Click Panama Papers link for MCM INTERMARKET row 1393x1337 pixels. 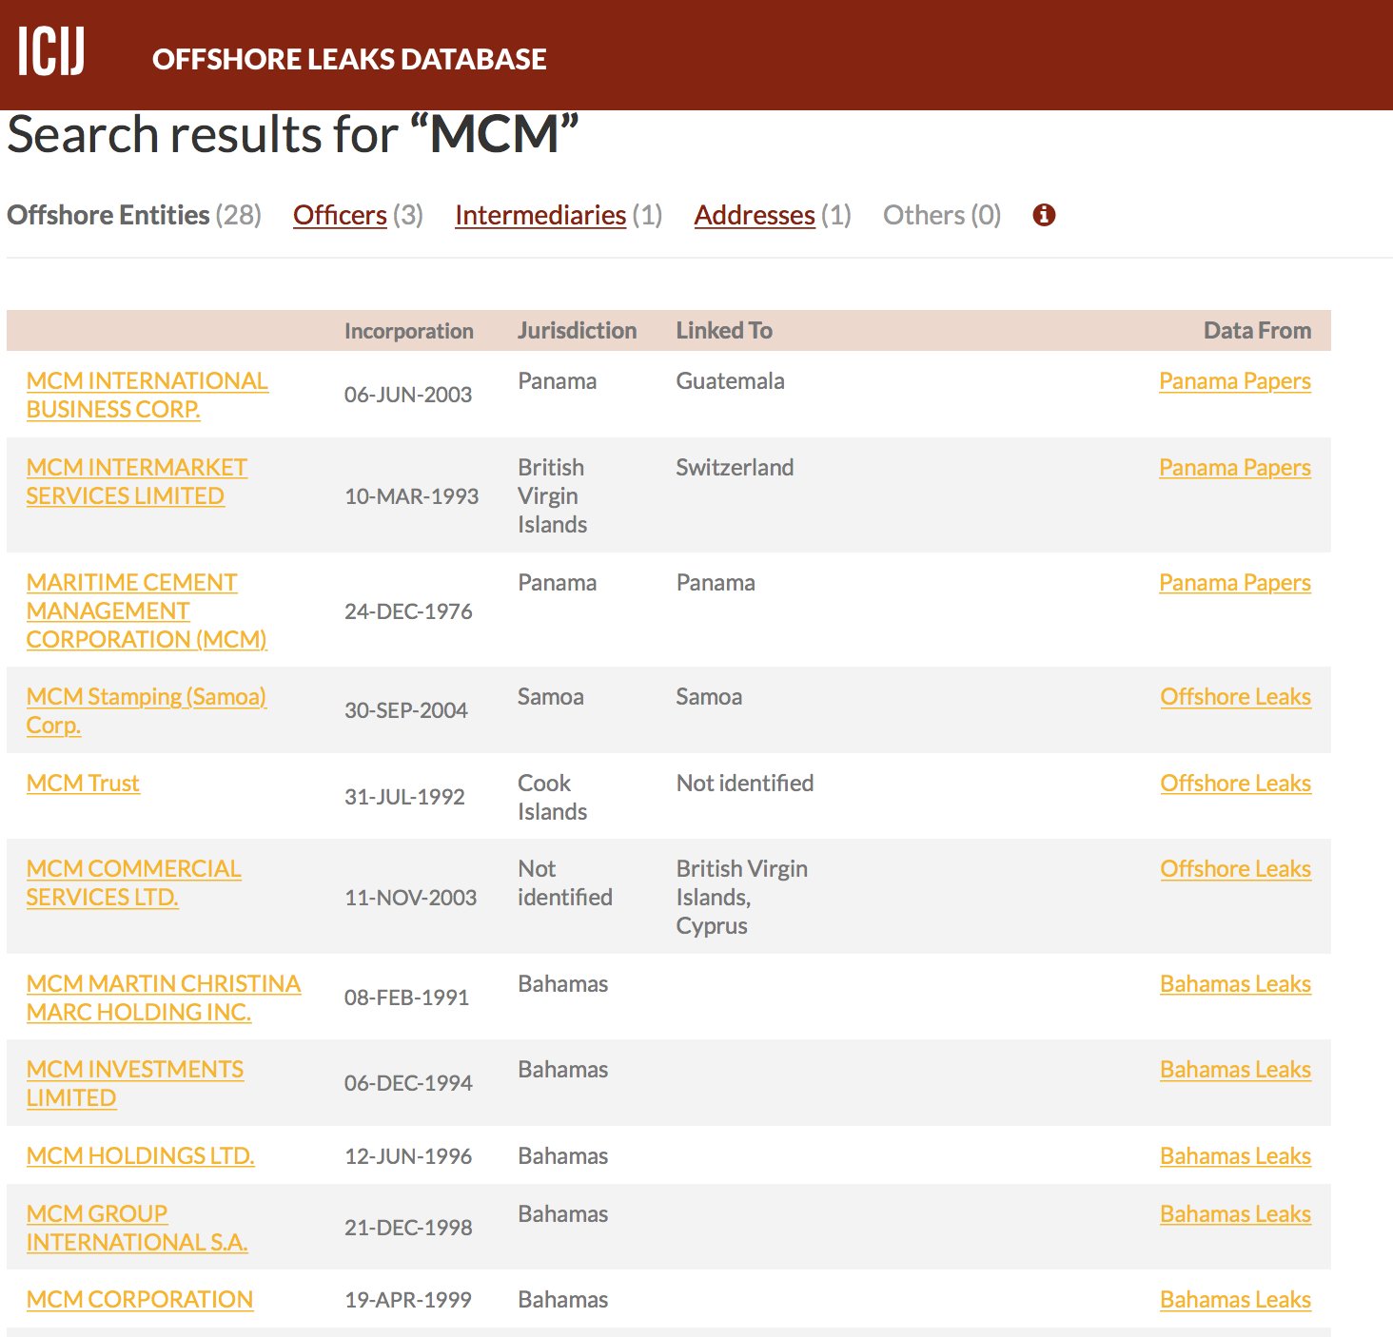[x=1235, y=467]
